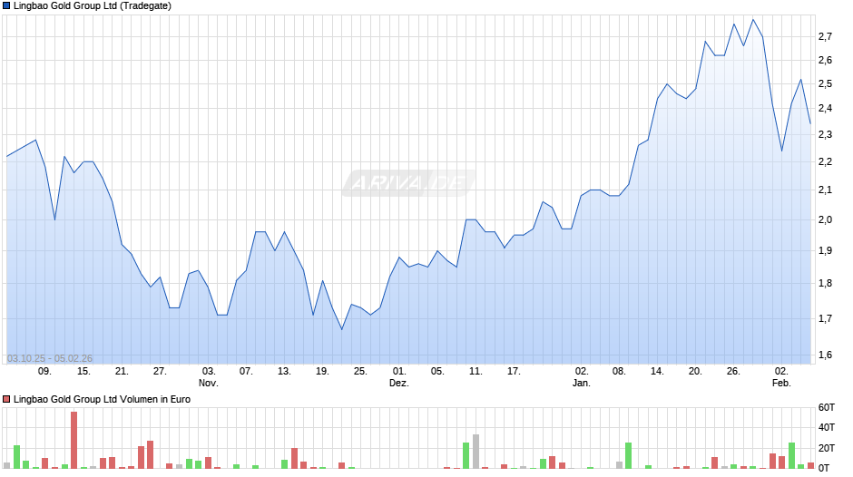
Task: Click the 27. date axis label
Action: (x=160, y=372)
